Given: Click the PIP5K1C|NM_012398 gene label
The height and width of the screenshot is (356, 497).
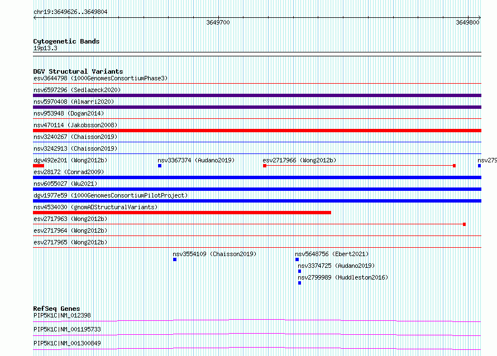Looking at the screenshot, I should tap(62, 315).
